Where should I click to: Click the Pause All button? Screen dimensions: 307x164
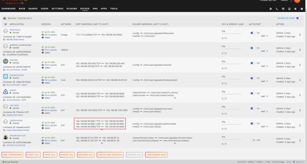tap(67, 155)
